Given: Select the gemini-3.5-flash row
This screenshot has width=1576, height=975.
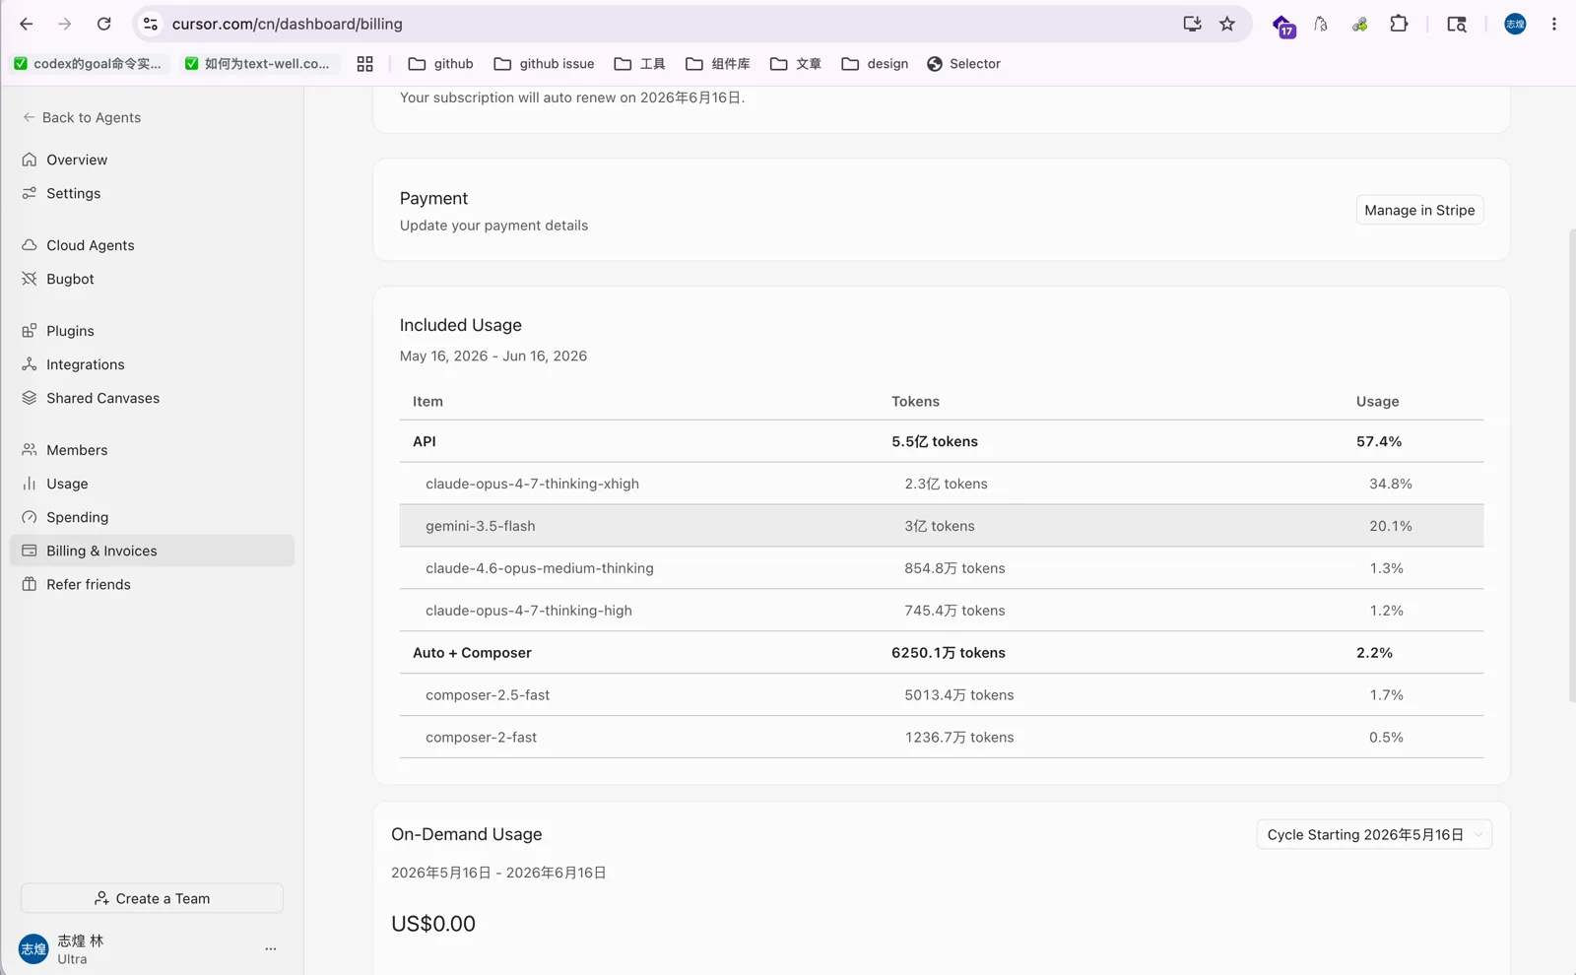Looking at the screenshot, I should (942, 526).
